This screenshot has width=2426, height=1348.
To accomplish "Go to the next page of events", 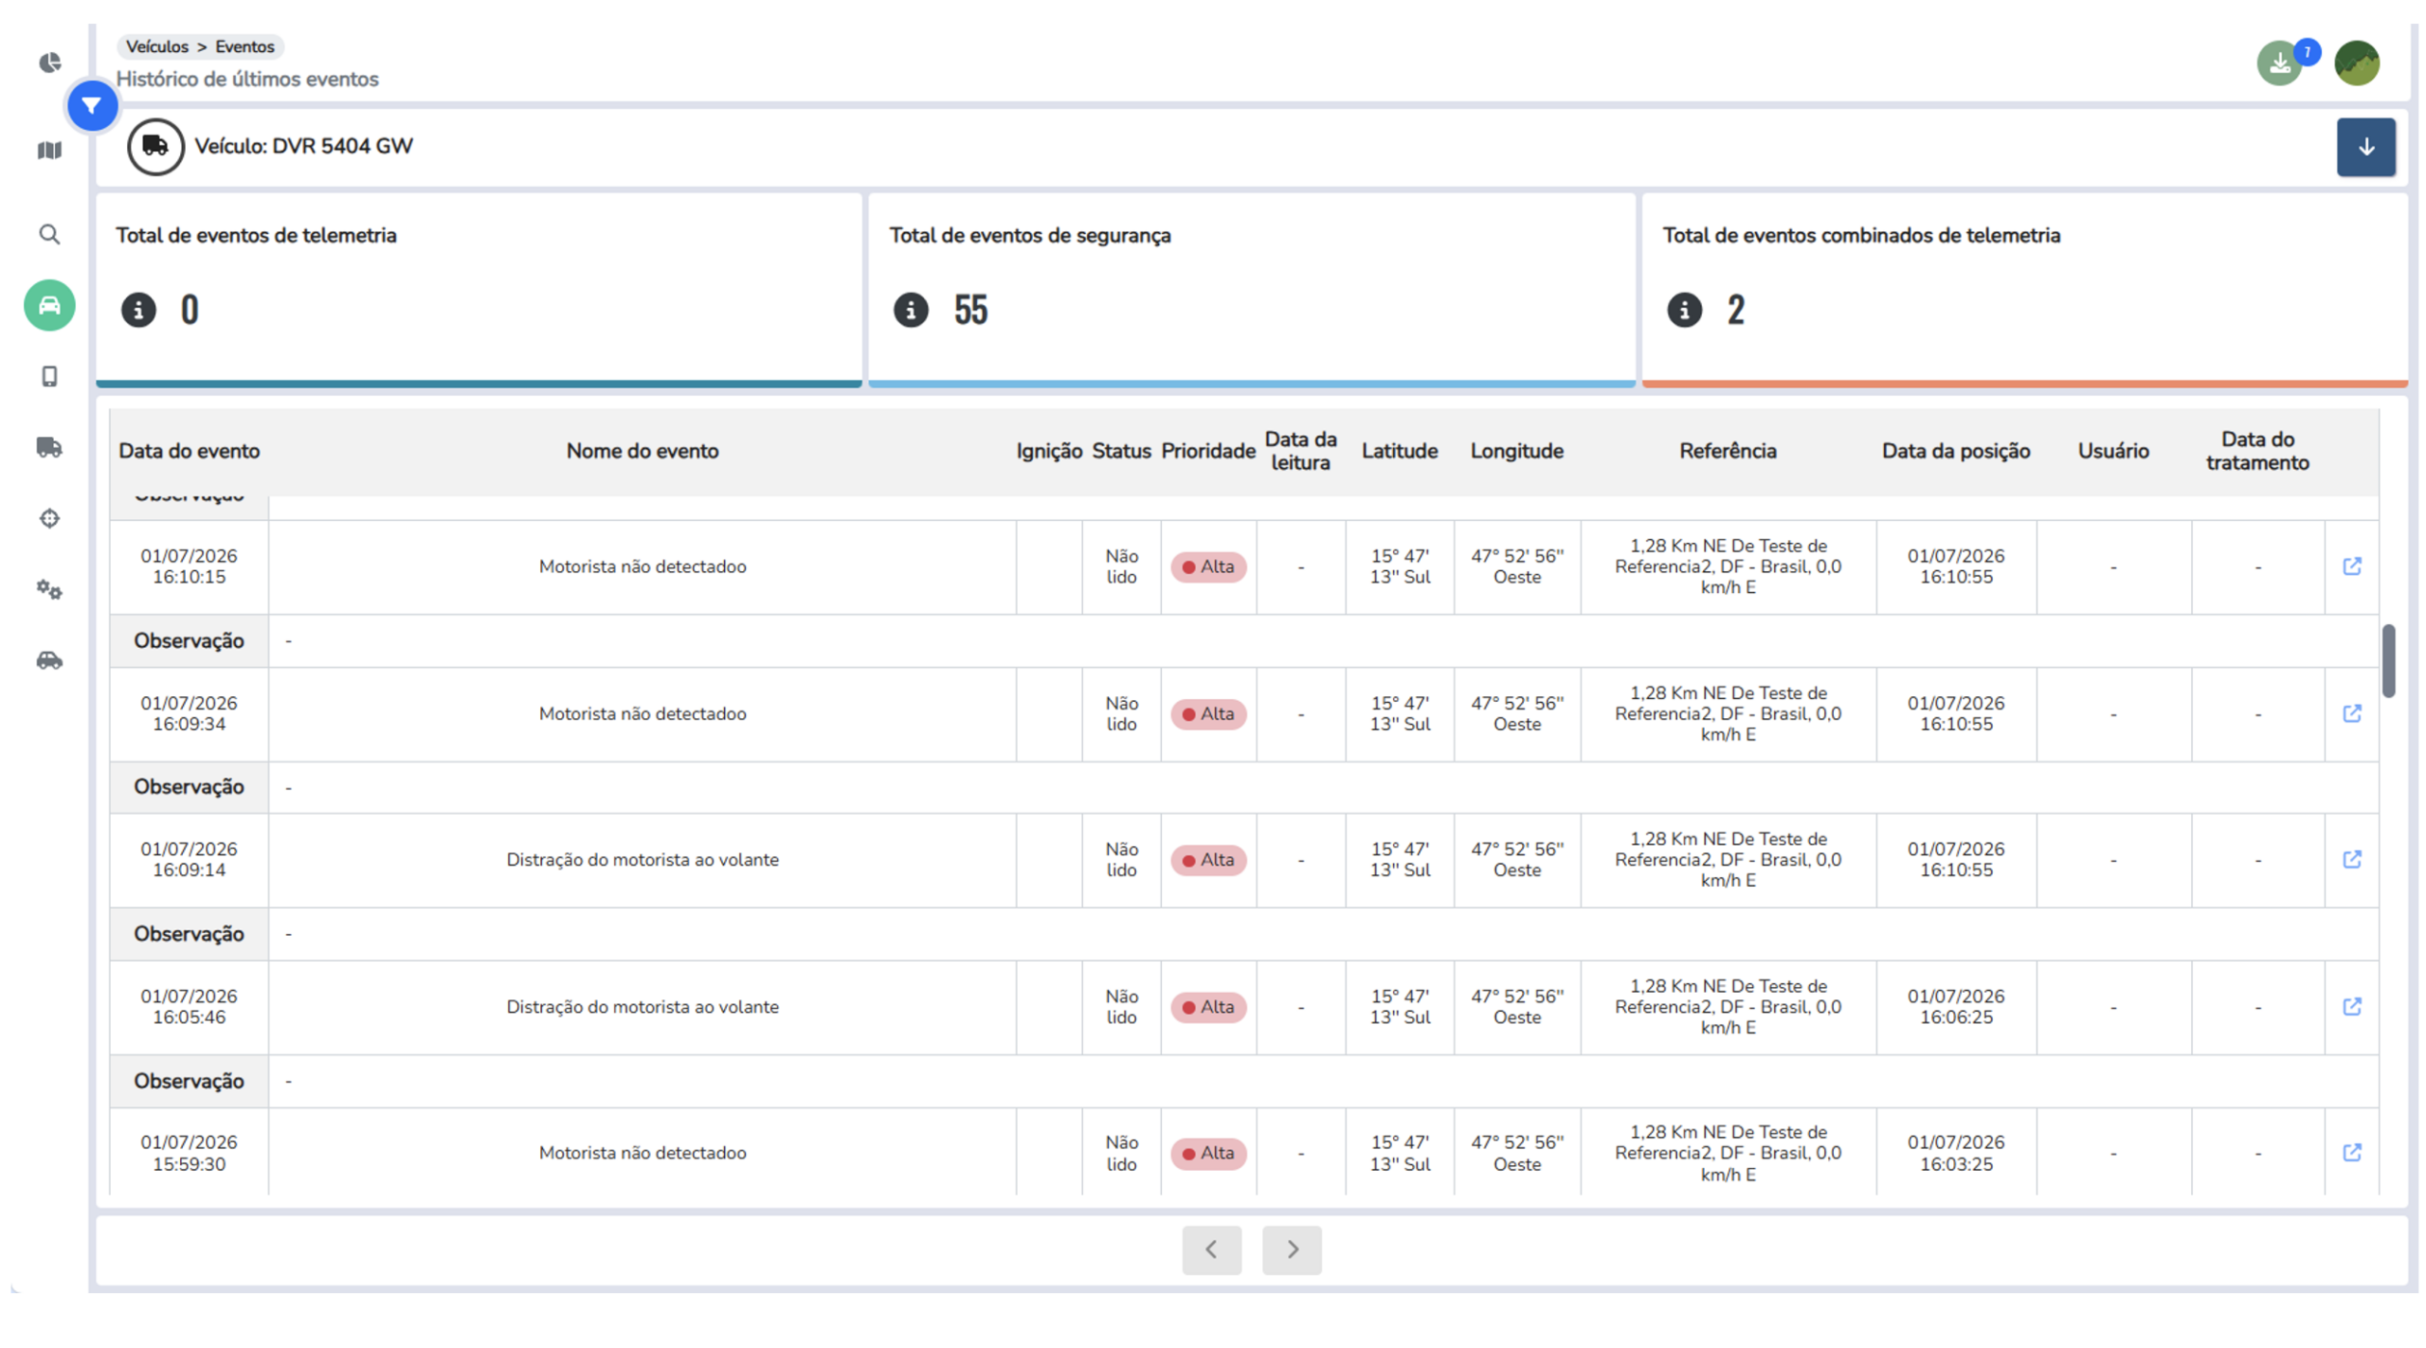I will point(1291,1249).
